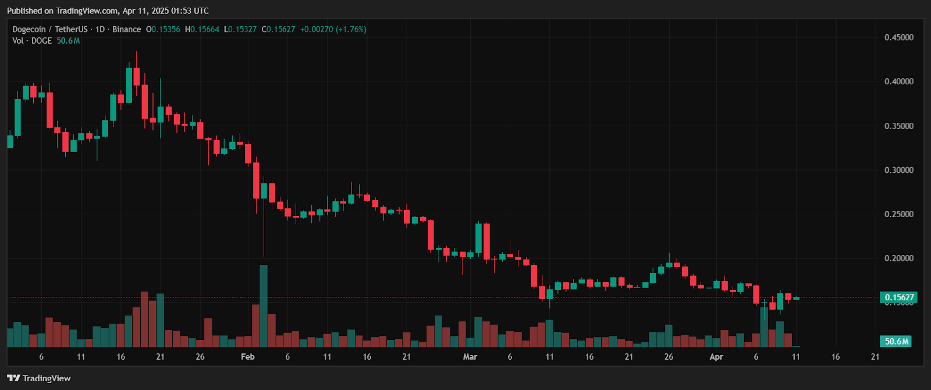The image size is (931, 390).
Task: Click the Dogecoin / TetherUS symbol title
Action: point(50,29)
